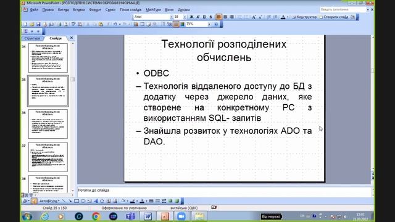Decrease font size with small A icon
This screenshot has width=395, height=222.
(x=260, y=17)
